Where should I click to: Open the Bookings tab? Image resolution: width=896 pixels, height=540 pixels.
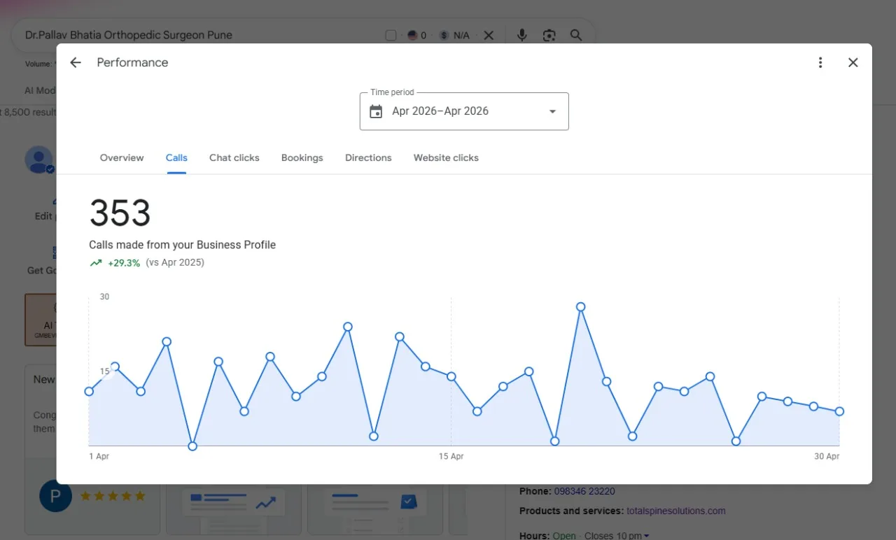pos(302,157)
